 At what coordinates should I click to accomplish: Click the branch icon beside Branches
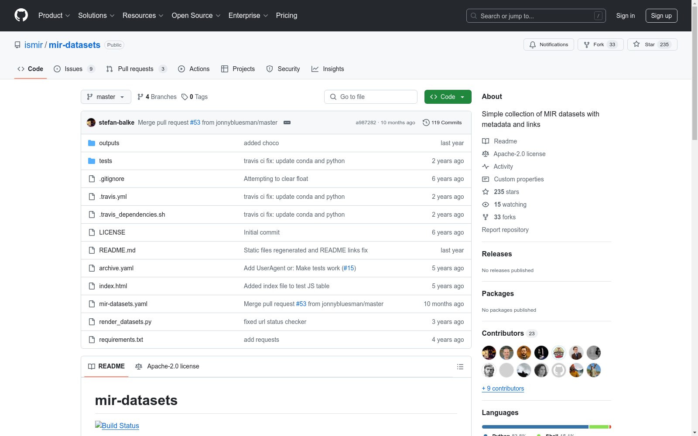tap(140, 97)
